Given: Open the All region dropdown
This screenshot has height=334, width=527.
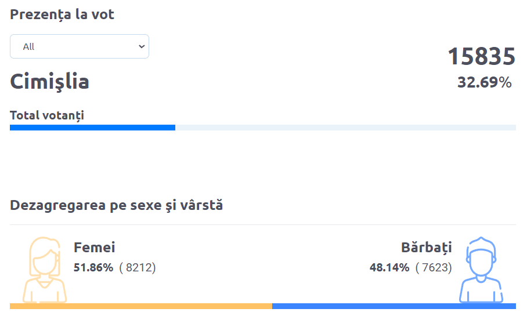Looking at the screenshot, I should coord(80,46).
